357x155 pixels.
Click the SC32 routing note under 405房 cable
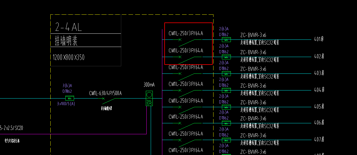(x=260, y=110)
